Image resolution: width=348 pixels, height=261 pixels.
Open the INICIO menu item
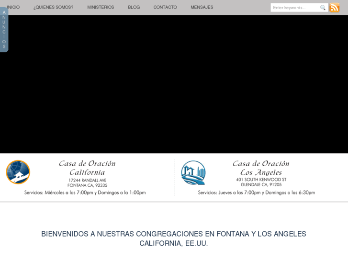(13, 7)
